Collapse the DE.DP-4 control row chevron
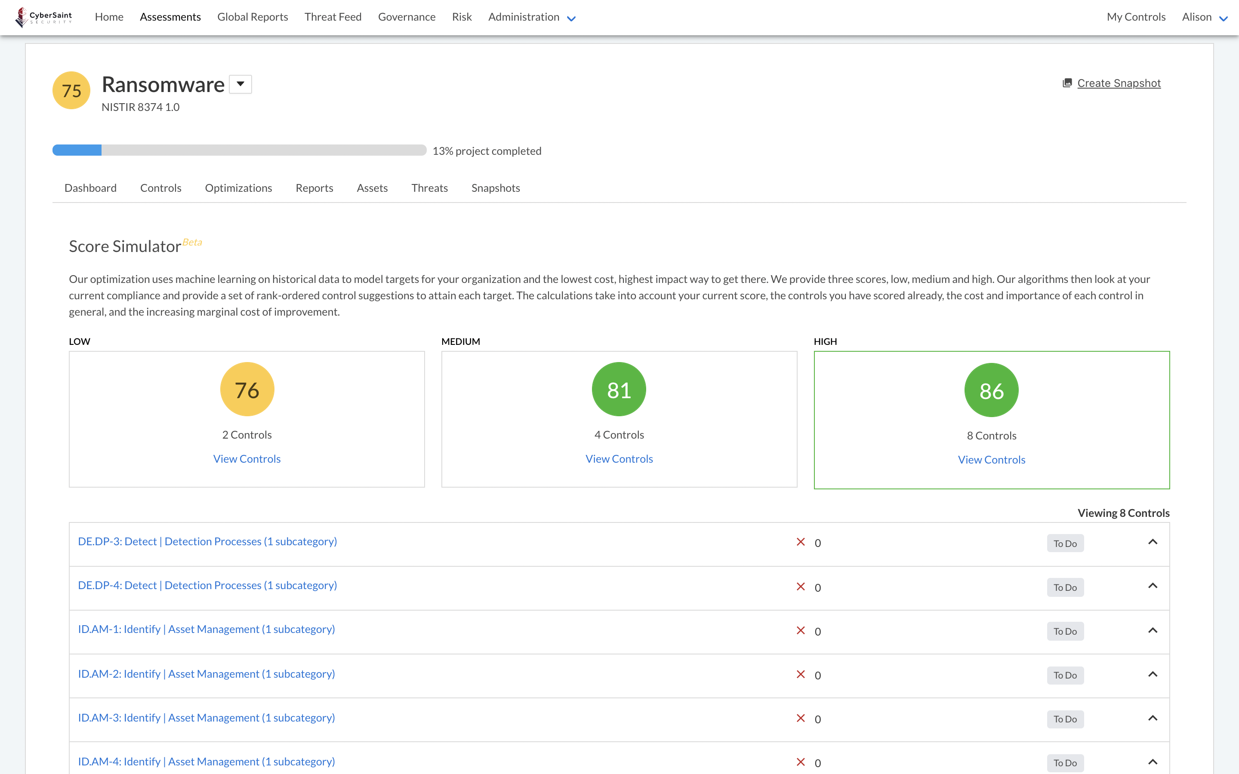The width and height of the screenshot is (1239, 774). 1153,586
